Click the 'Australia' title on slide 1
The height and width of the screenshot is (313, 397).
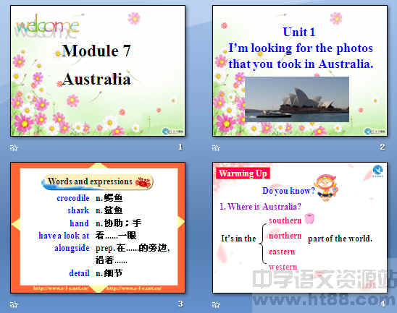click(96, 79)
